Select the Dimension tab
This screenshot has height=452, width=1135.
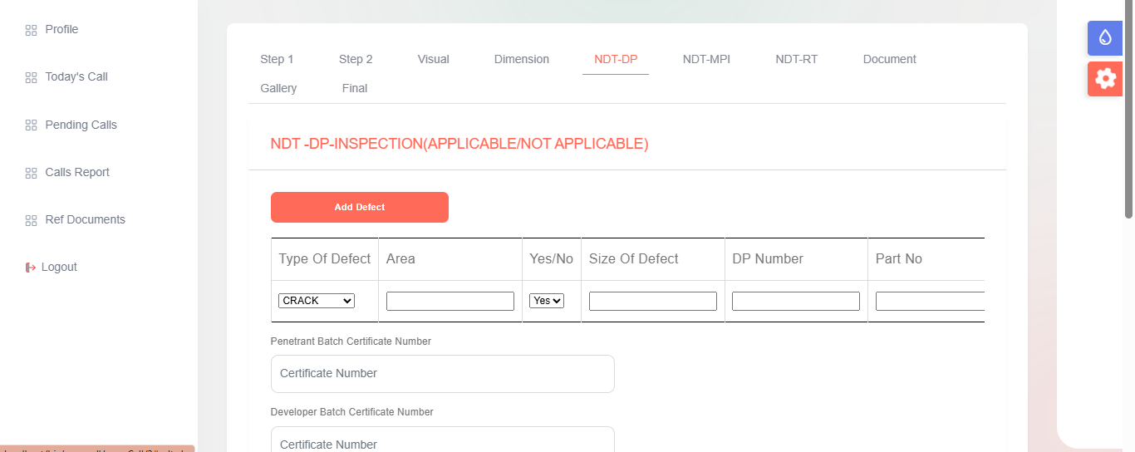point(521,59)
